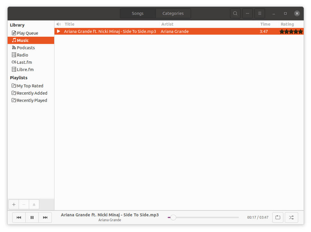
Task: Open the hamburger application menu
Action: [x=259, y=13]
